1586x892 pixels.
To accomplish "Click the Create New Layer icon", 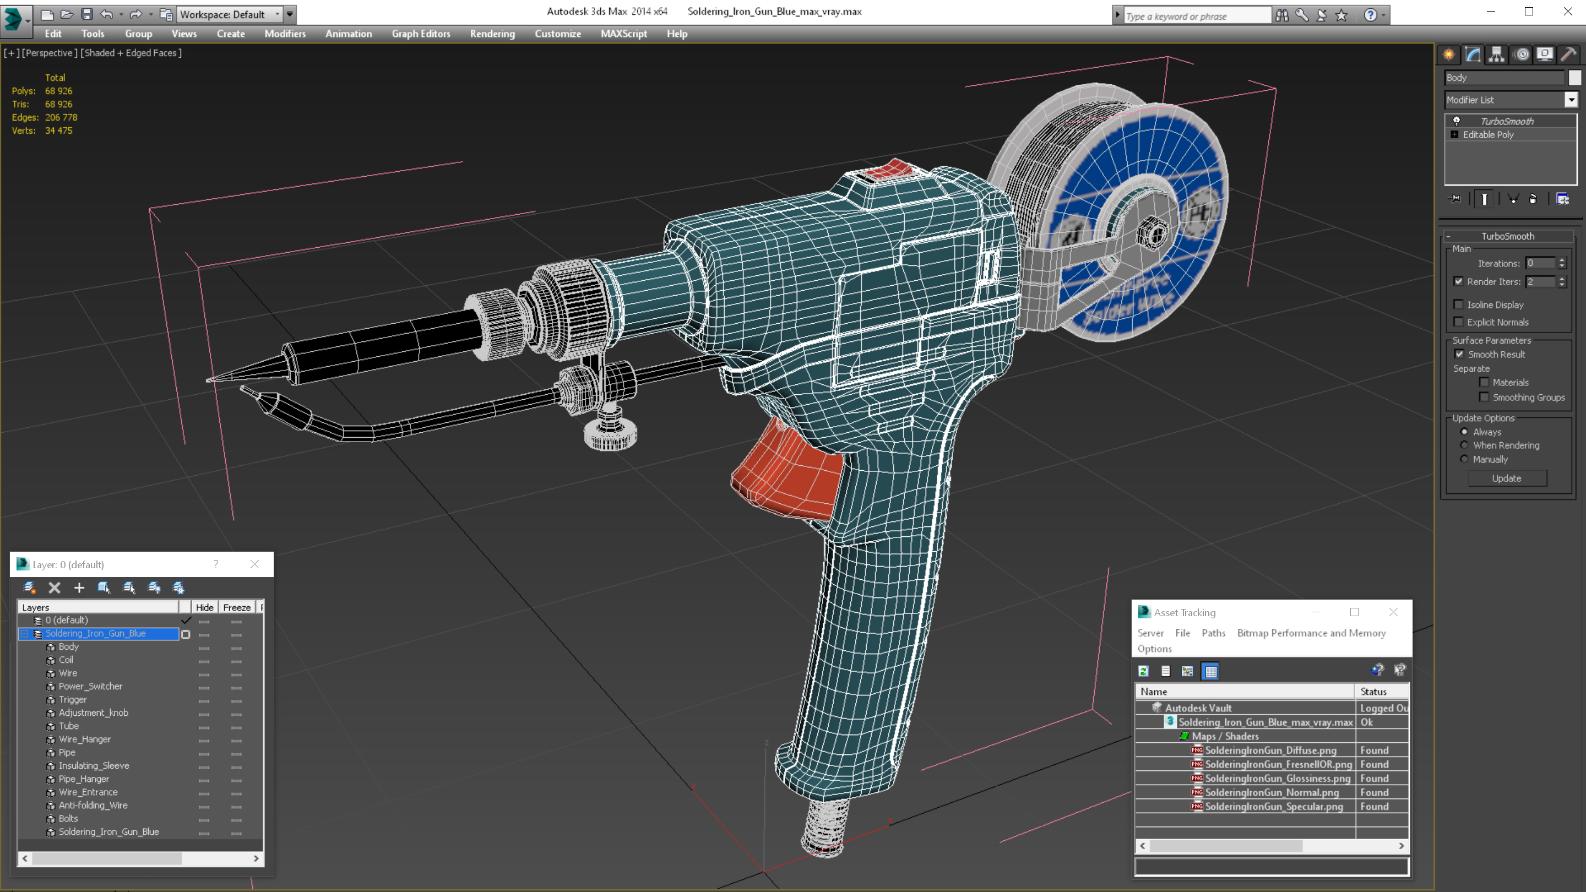I will click(29, 588).
